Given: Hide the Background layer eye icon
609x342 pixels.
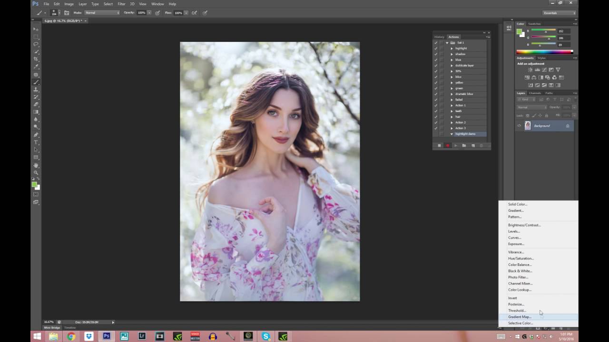Looking at the screenshot, I should point(519,126).
